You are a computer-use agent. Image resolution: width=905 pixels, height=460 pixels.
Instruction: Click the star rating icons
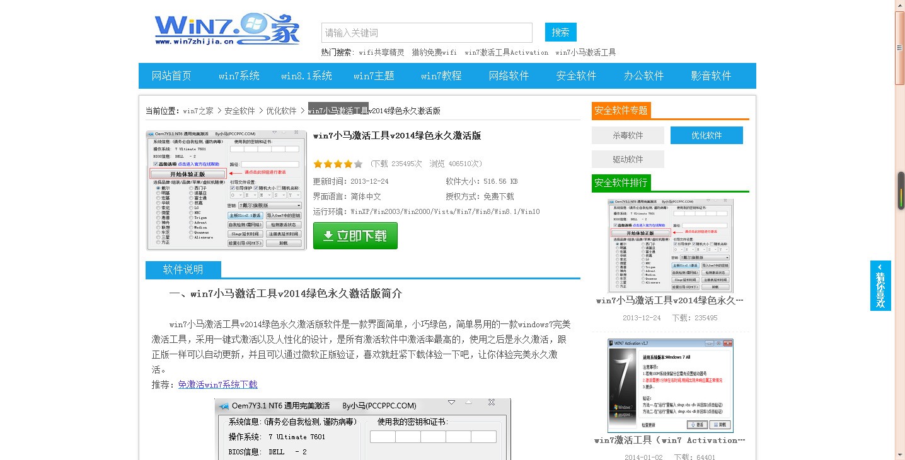coord(338,164)
